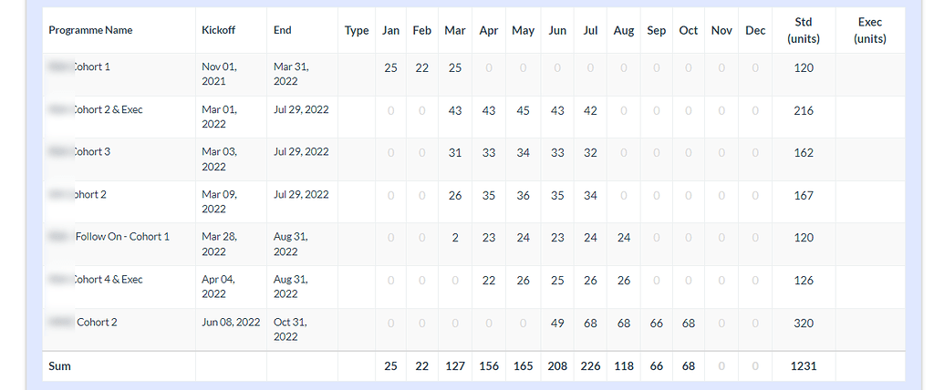
Task: Click the Std (units) column header
Action: click(803, 30)
